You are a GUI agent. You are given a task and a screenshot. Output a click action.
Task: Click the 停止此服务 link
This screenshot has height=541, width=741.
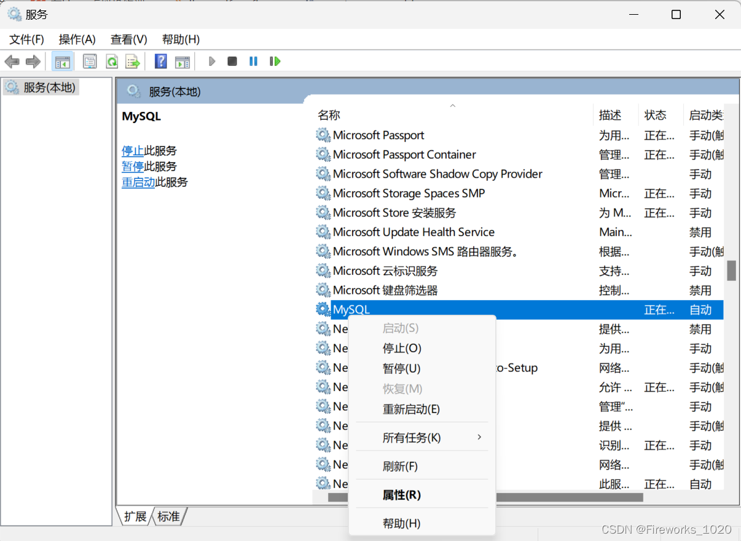pyautogui.click(x=133, y=150)
